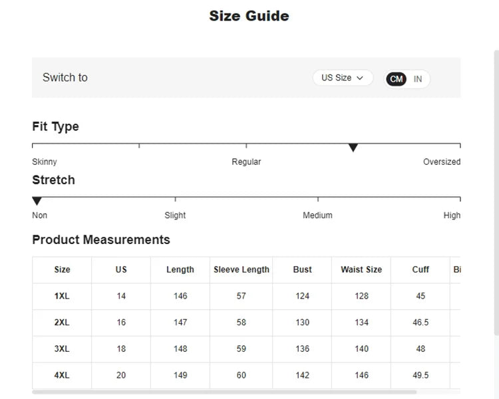Click the Skinny fit label

[x=45, y=162]
